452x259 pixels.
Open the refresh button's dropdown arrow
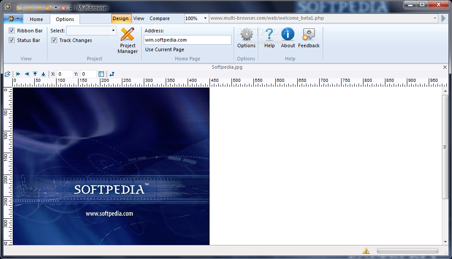[56, 8]
